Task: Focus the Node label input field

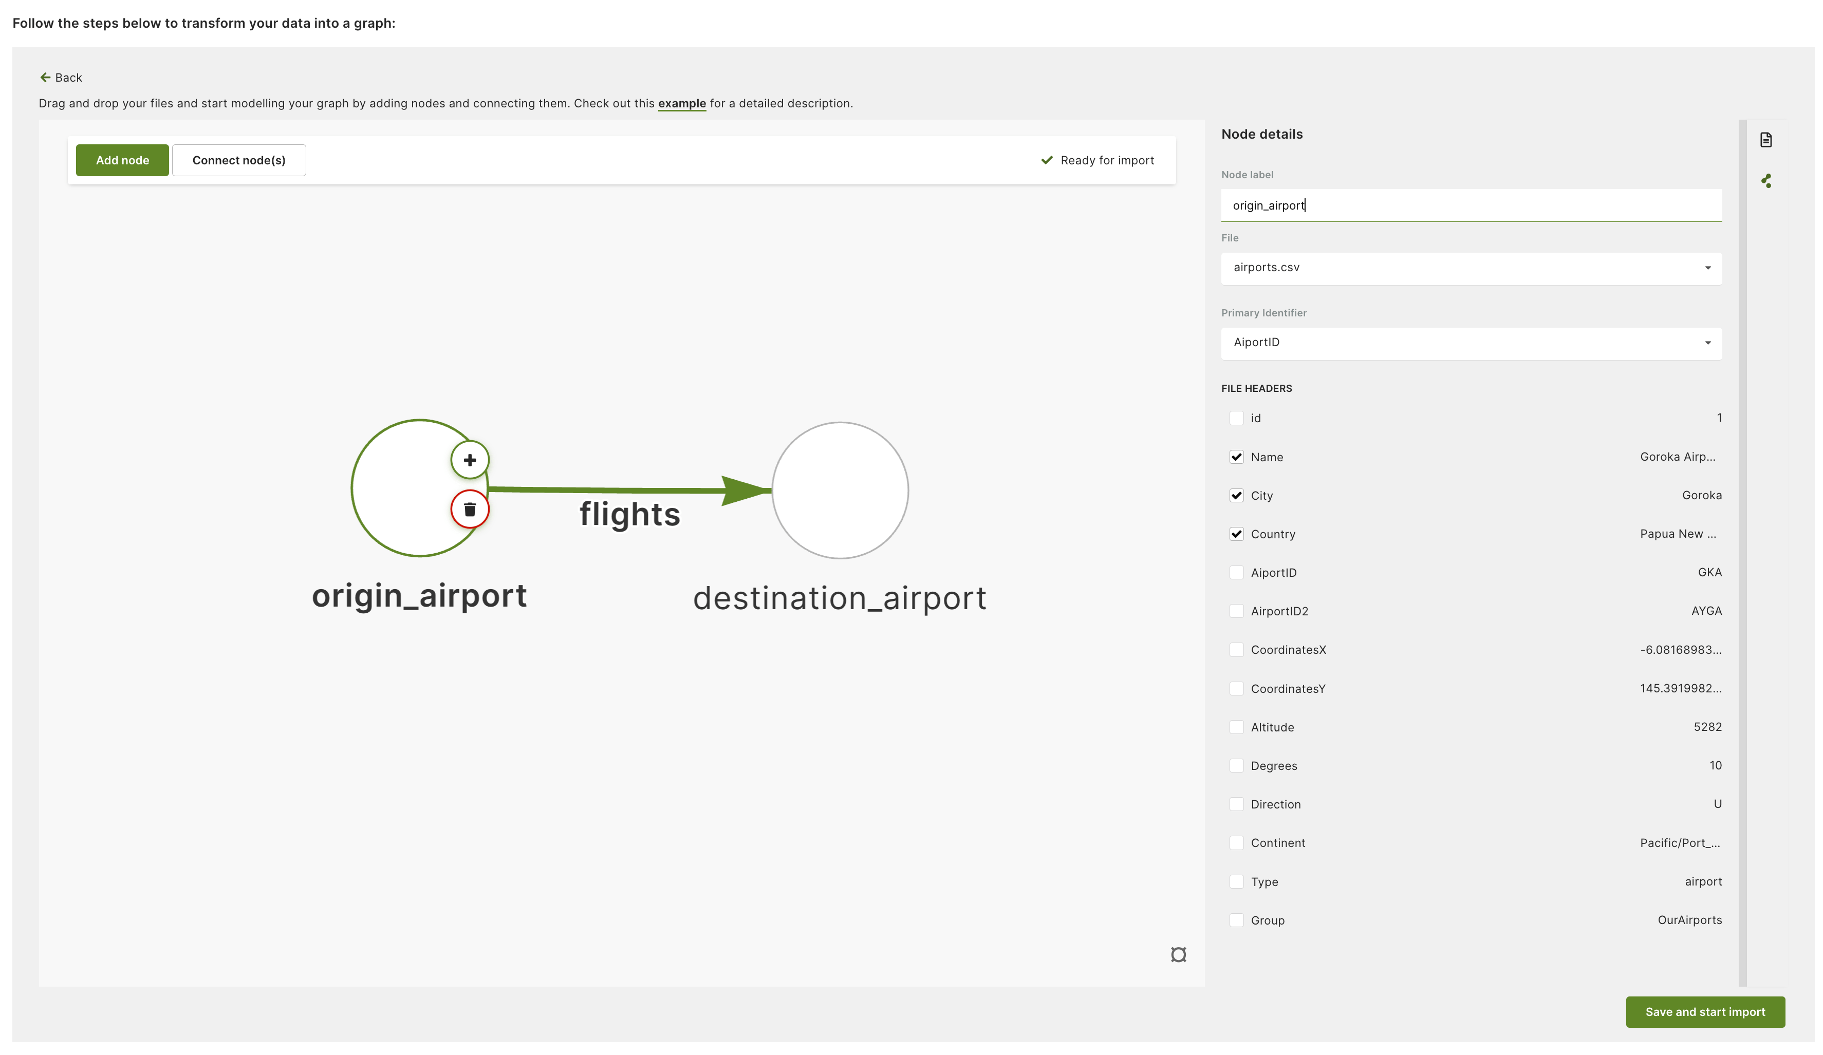Action: pyautogui.click(x=1471, y=205)
